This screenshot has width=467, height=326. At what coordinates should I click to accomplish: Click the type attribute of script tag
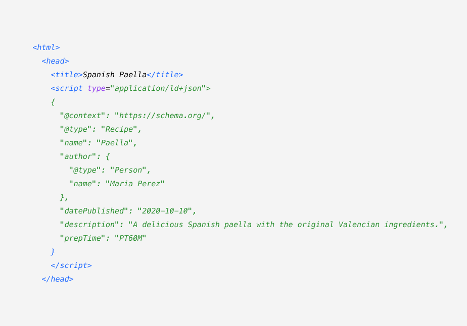96,89
